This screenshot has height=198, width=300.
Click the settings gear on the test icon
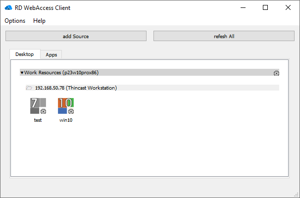[x=43, y=111]
